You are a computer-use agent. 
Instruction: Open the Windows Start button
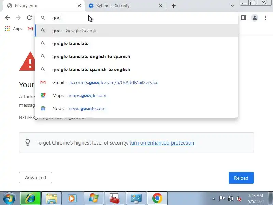[x=9, y=198]
